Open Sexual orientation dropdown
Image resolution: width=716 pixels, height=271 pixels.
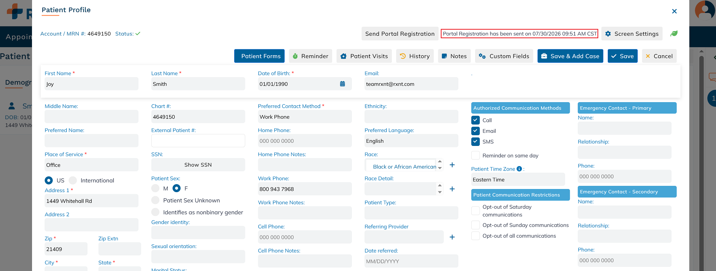198,256
